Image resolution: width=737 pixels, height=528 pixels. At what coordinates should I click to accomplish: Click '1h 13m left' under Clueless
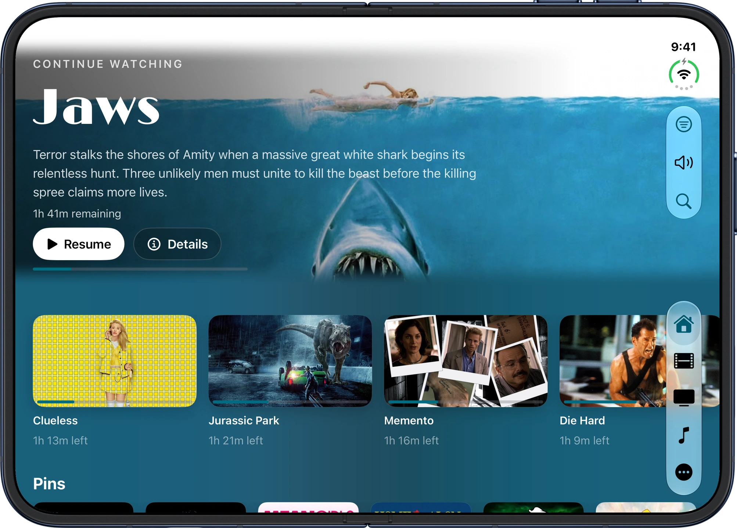(x=61, y=441)
